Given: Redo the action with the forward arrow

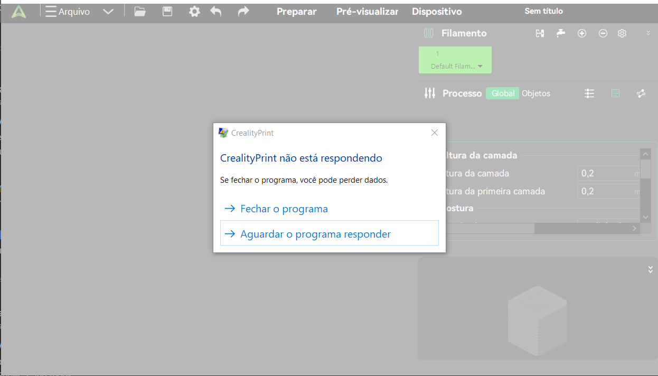Looking at the screenshot, I should click(x=243, y=12).
